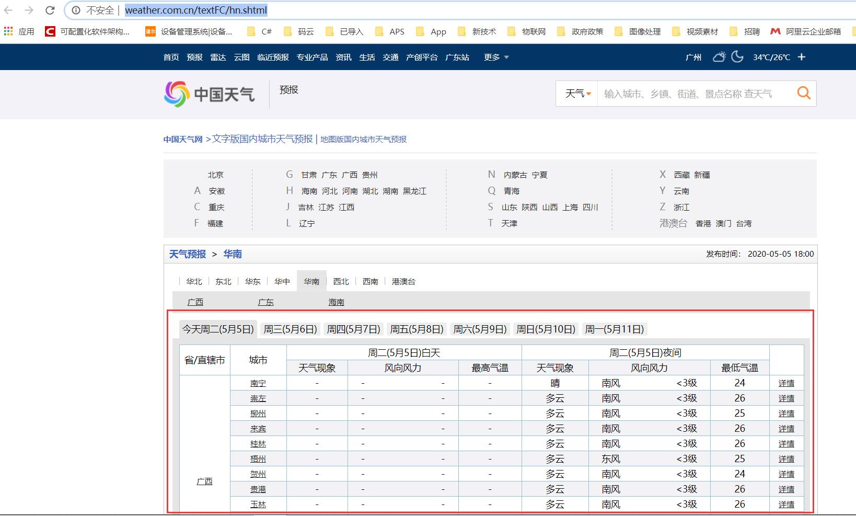Click the browser refresh icon
The width and height of the screenshot is (856, 516).
coord(50,10)
